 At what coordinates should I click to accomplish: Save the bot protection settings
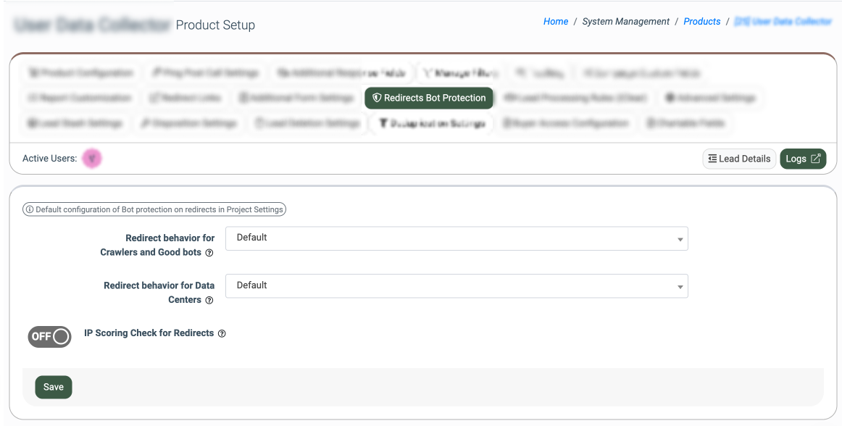pos(53,387)
